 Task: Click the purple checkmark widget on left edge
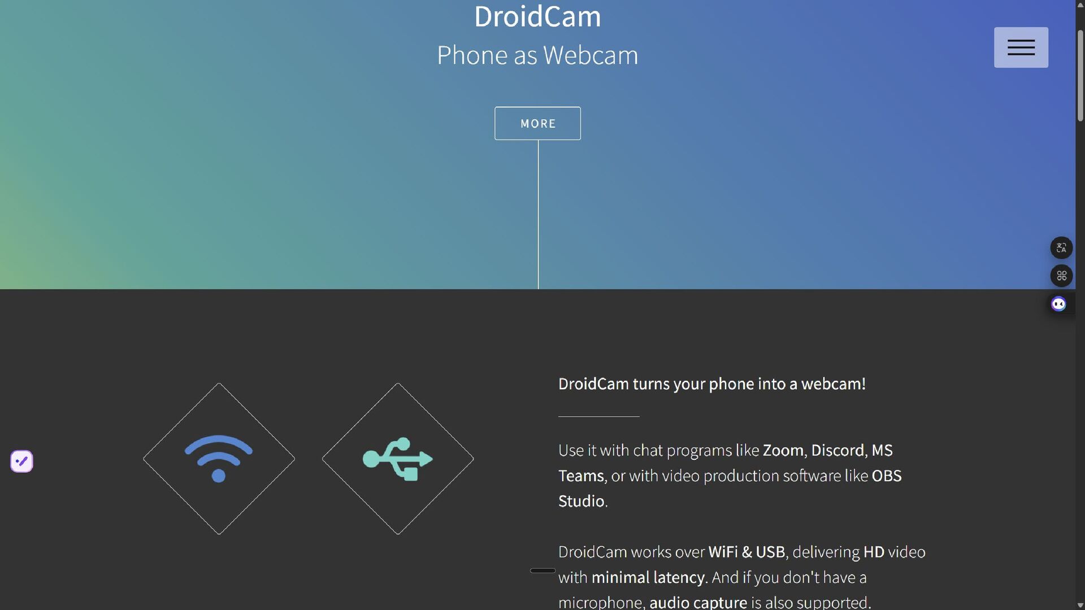[x=21, y=461]
